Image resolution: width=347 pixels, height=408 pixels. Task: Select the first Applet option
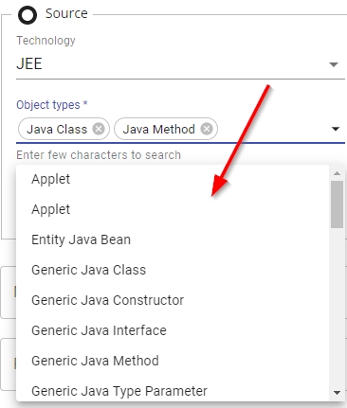[x=173, y=179]
